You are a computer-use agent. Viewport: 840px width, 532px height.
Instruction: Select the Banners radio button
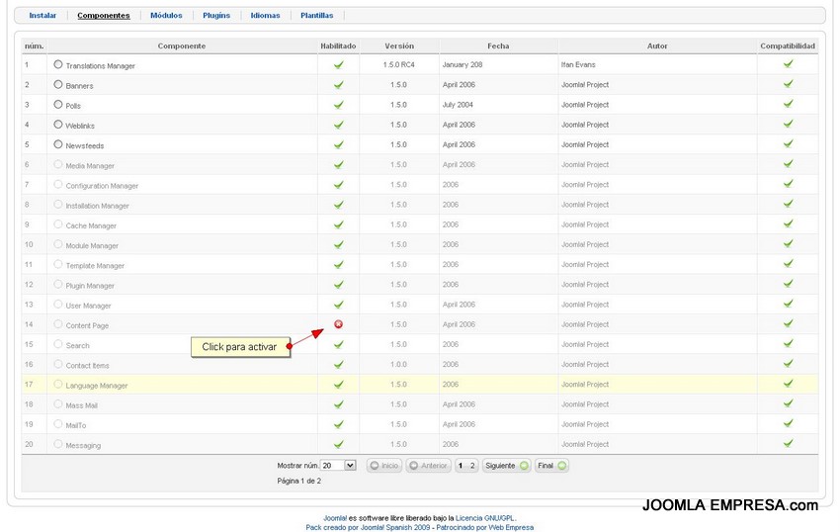pos(58,85)
